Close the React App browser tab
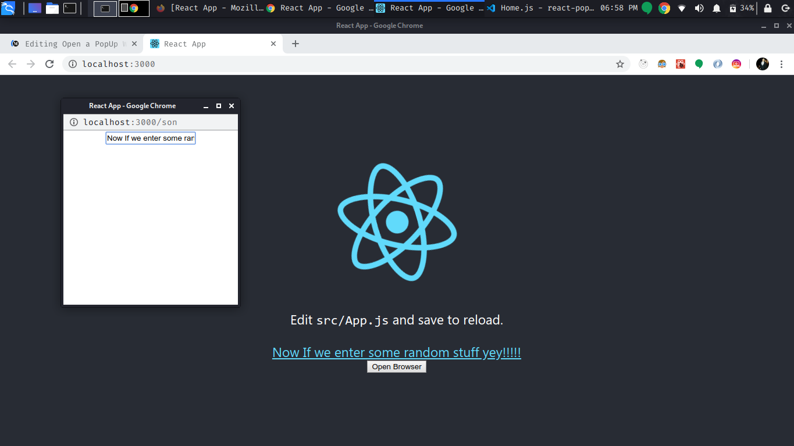 click(x=273, y=44)
